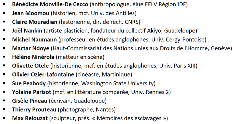This screenshot has width=234, height=124.
Task: Select the Mactar Ndoye entry
Action: pos(31,48)
